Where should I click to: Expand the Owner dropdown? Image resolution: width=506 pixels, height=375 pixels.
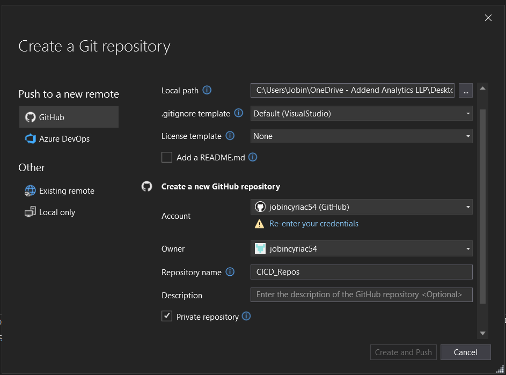361,249
